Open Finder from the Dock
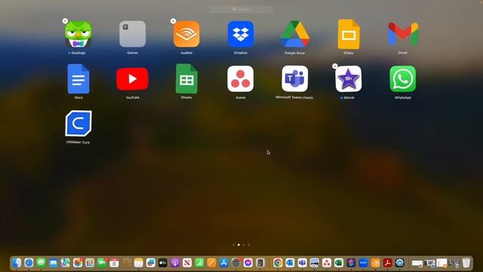The height and width of the screenshot is (272, 483). [17, 263]
